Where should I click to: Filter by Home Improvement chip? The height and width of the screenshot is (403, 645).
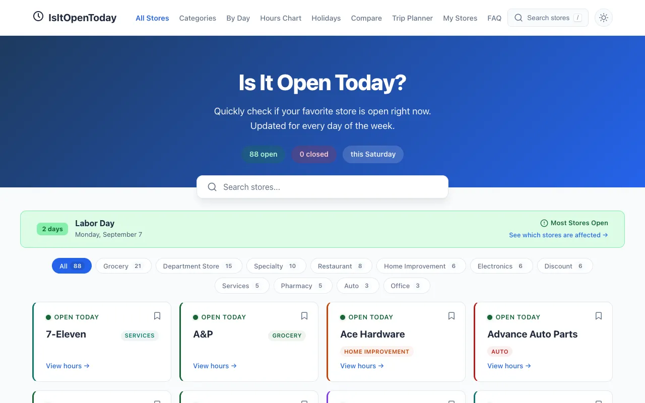point(421,266)
